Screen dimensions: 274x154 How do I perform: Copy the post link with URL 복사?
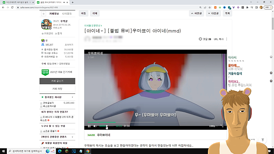(219, 39)
